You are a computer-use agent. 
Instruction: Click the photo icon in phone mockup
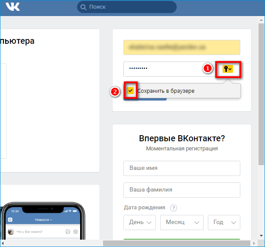click(68, 231)
